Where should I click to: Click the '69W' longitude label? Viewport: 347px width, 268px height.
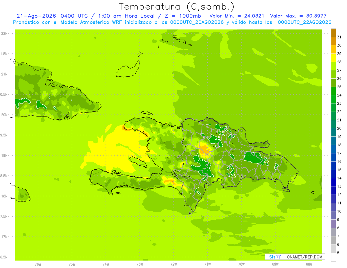pos(275,264)
